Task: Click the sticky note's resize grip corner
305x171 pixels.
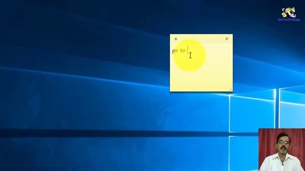Action: (x=231, y=89)
